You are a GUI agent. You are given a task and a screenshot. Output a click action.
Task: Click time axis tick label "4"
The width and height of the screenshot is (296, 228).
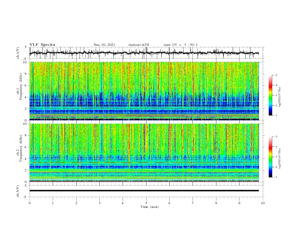pos(123,203)
